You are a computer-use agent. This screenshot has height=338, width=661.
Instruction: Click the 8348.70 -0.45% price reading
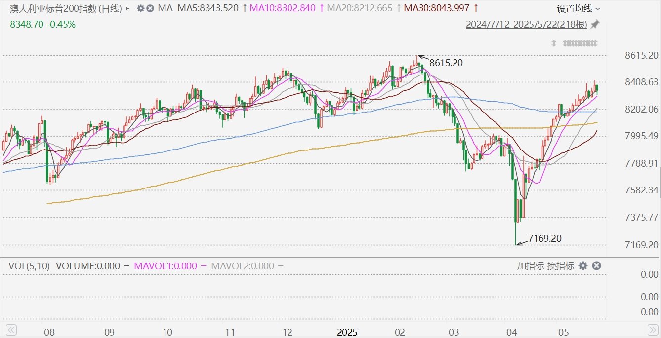tap(42, 24)
